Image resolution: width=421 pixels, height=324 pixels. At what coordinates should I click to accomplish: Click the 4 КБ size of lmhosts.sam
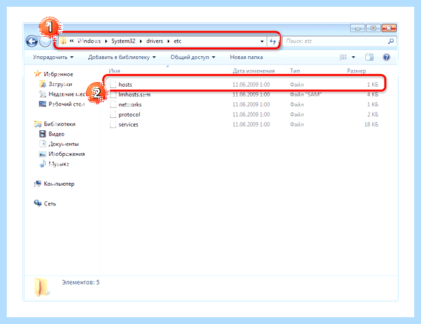click(x=373, y=94)
